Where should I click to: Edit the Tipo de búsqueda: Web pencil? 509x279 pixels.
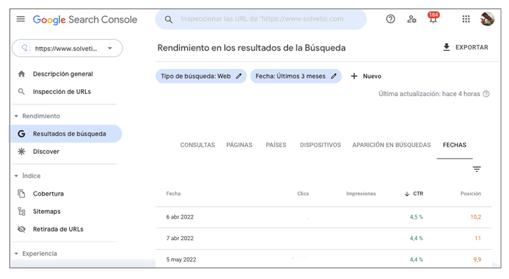238,76
